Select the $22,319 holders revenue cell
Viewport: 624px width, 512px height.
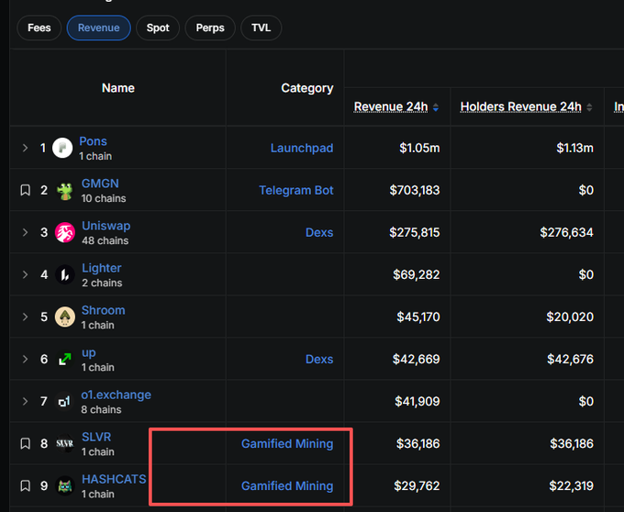571,485
